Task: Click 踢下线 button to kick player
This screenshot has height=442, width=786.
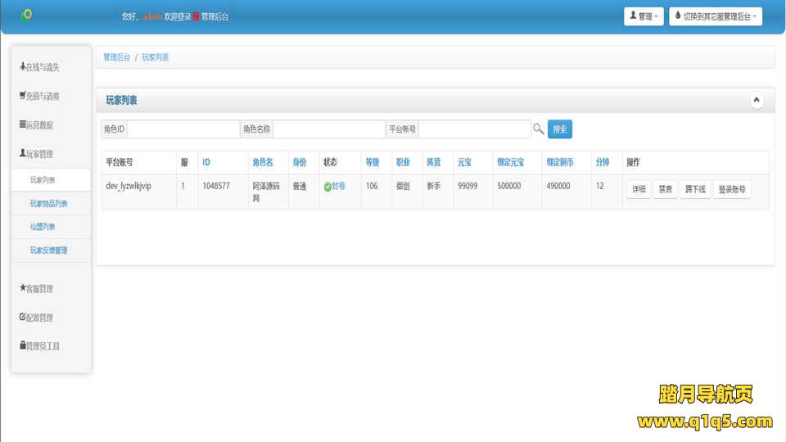Action: 695,189
